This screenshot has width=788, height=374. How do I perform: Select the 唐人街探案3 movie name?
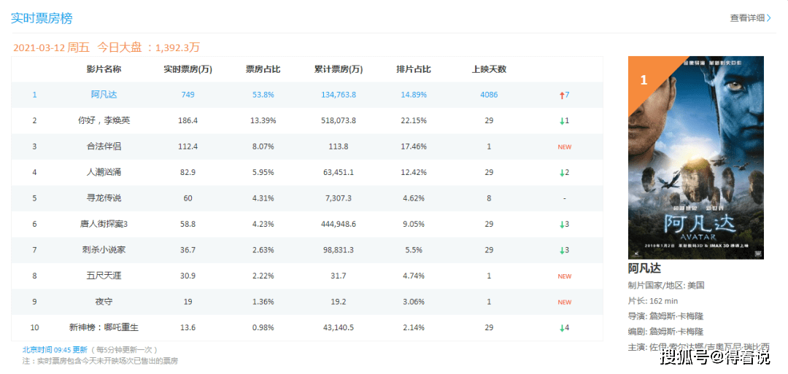(104, 224)
